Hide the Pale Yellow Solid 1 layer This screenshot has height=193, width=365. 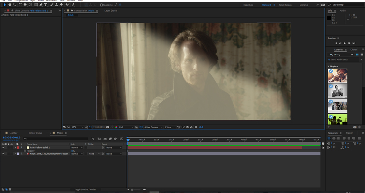tap(3, 148)
